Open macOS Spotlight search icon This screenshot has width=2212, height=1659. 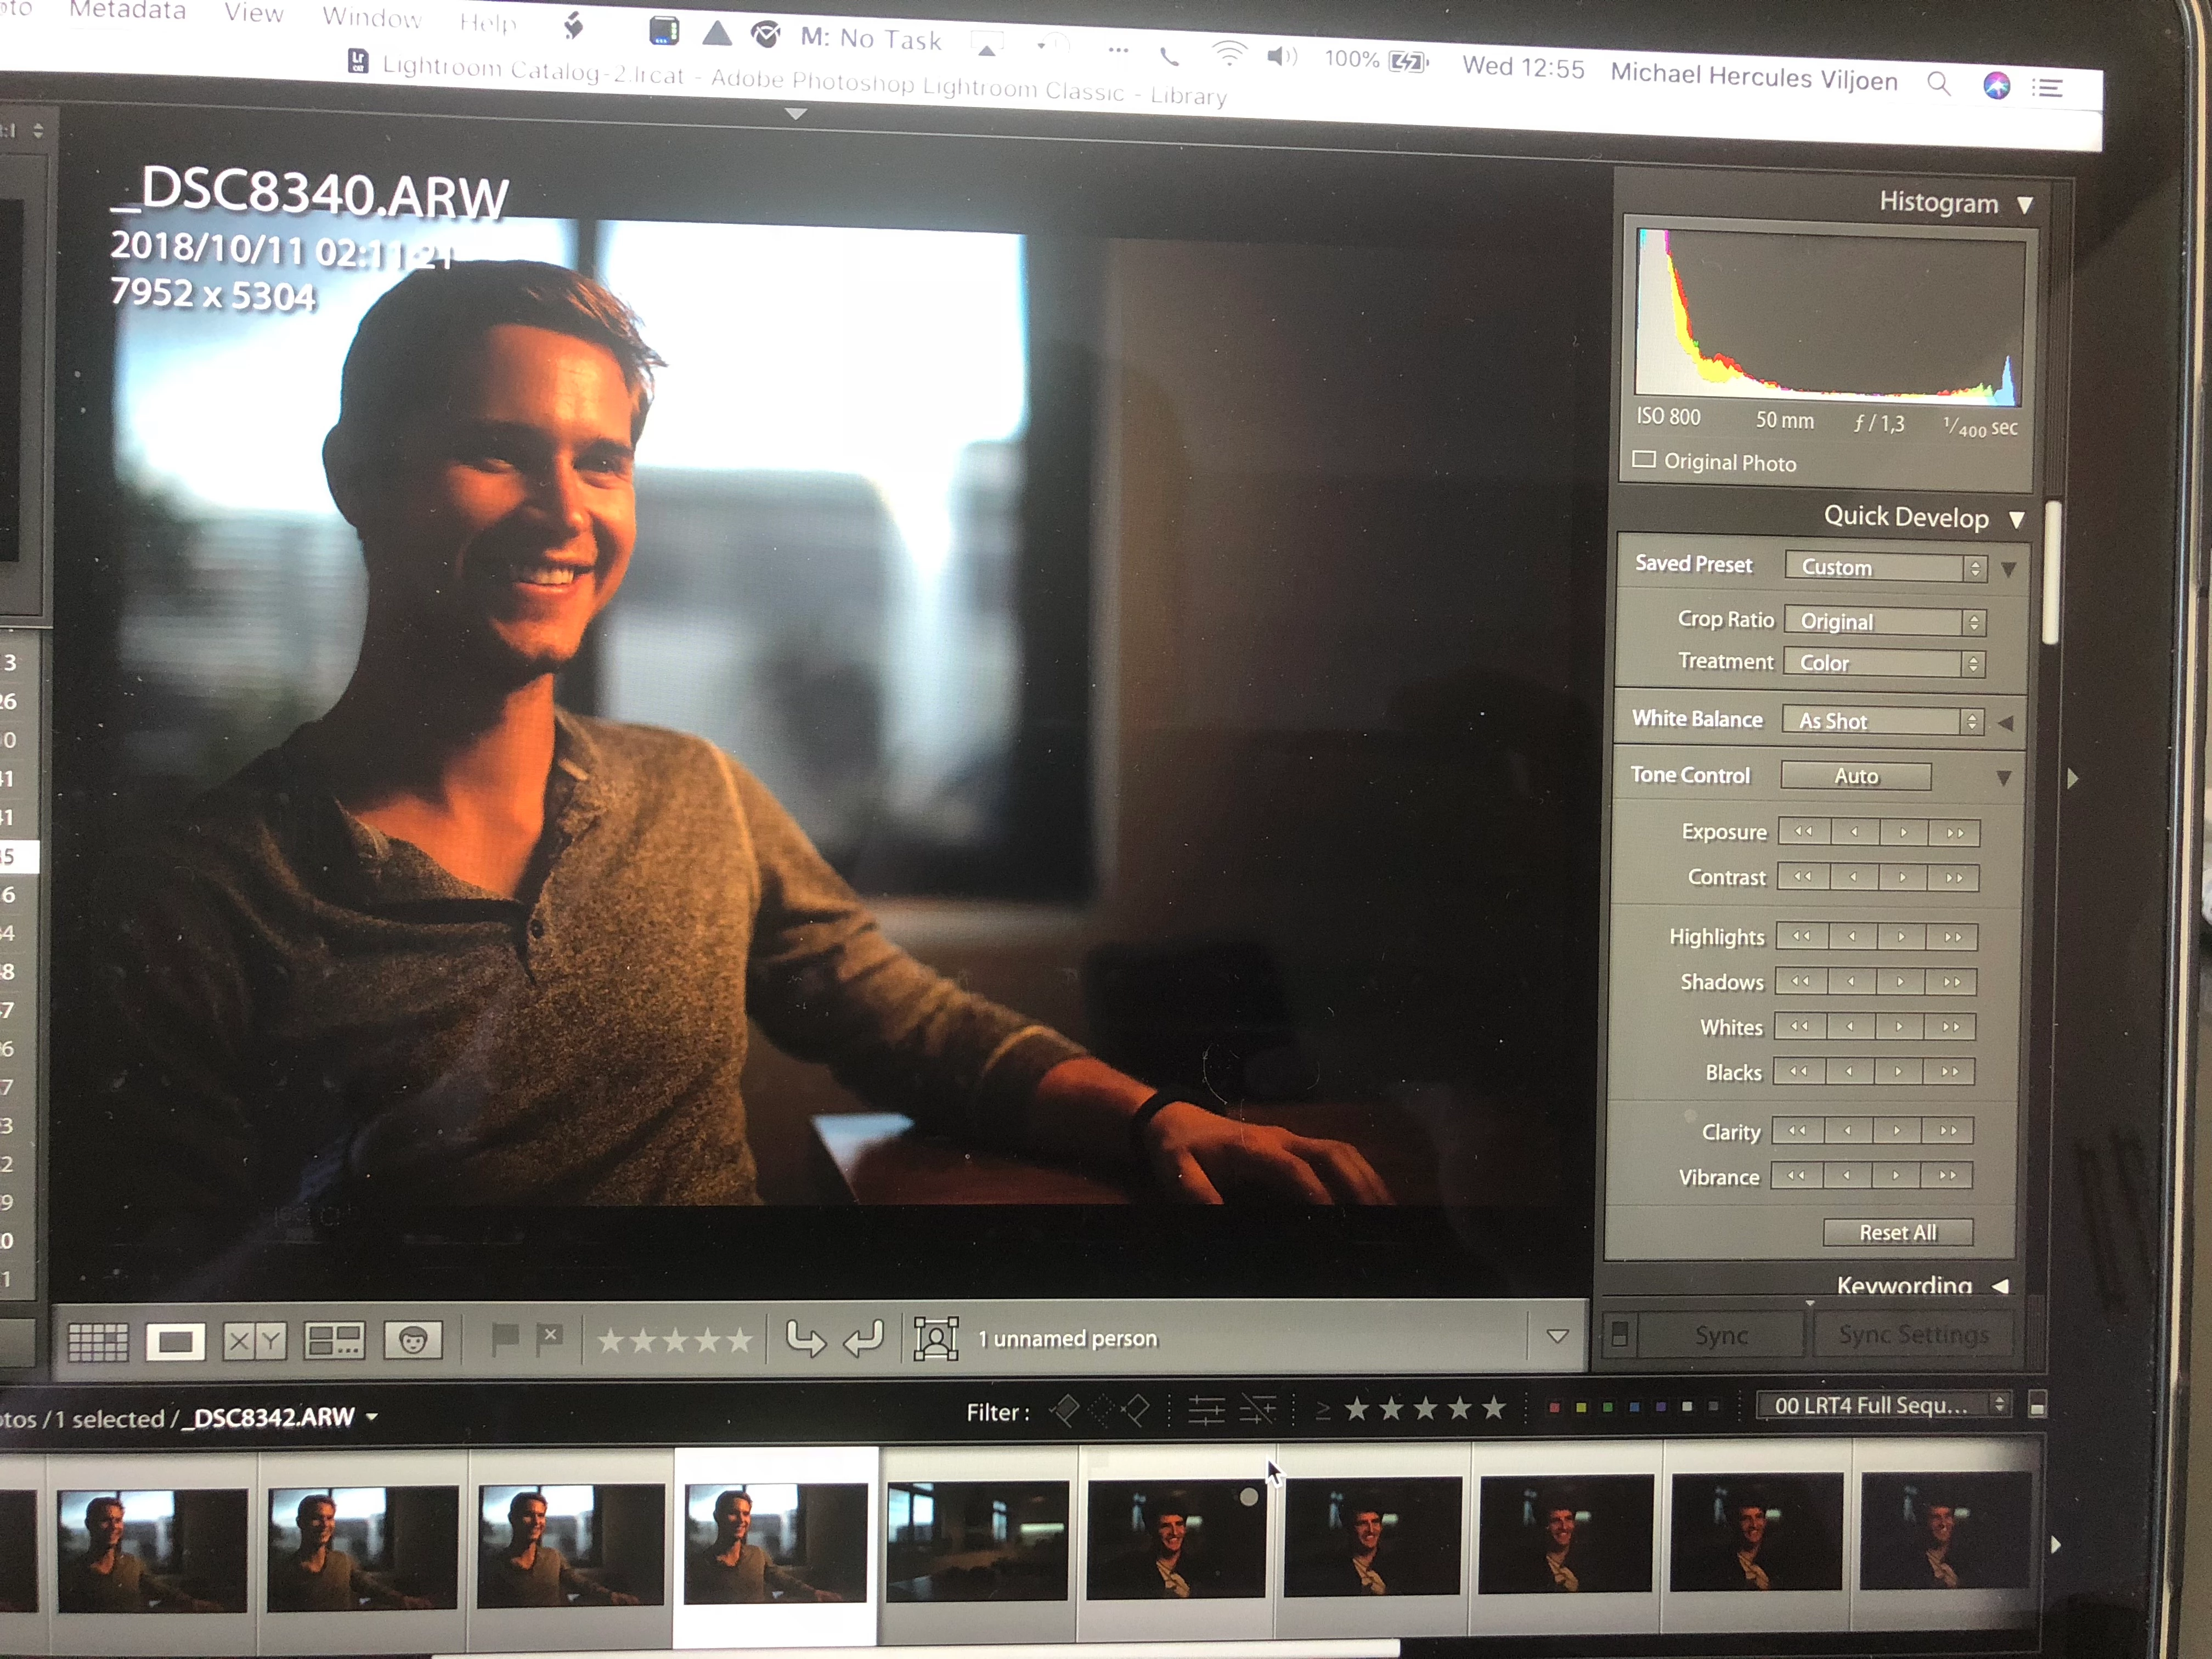1938,84
